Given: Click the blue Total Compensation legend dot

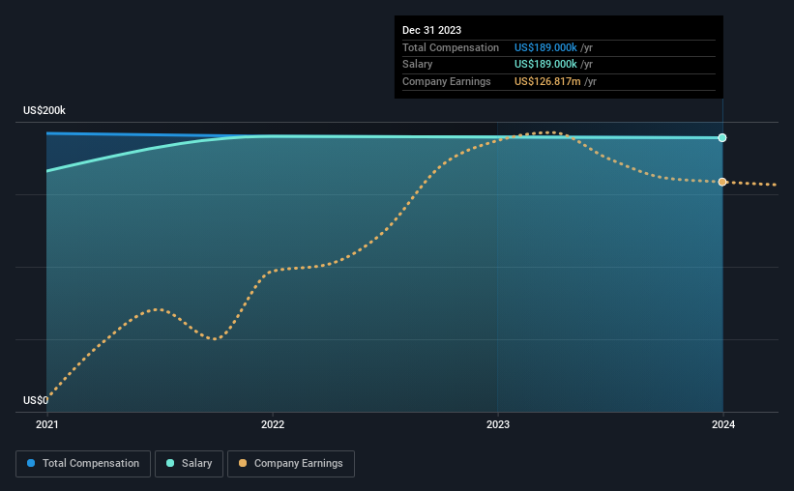Looking at the screenshot, I should click(31, 463).
